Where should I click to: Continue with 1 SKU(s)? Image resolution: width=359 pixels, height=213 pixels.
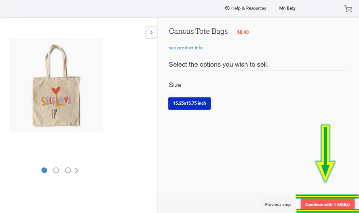(x=327, y=205)
